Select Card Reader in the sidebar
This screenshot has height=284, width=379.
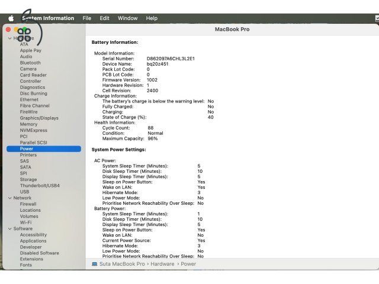33,75
